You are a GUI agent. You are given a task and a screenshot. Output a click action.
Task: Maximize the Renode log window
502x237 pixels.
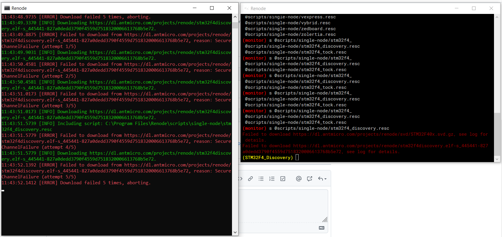(212, 8)
